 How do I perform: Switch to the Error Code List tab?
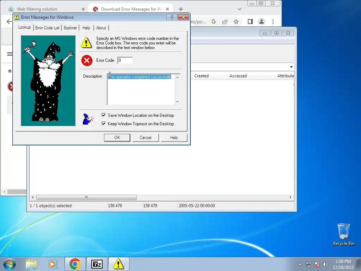(x=47, y=28)
